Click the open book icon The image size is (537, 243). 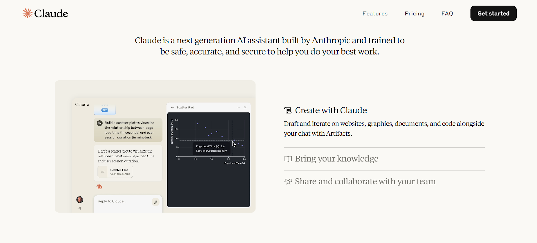(288, 159)
